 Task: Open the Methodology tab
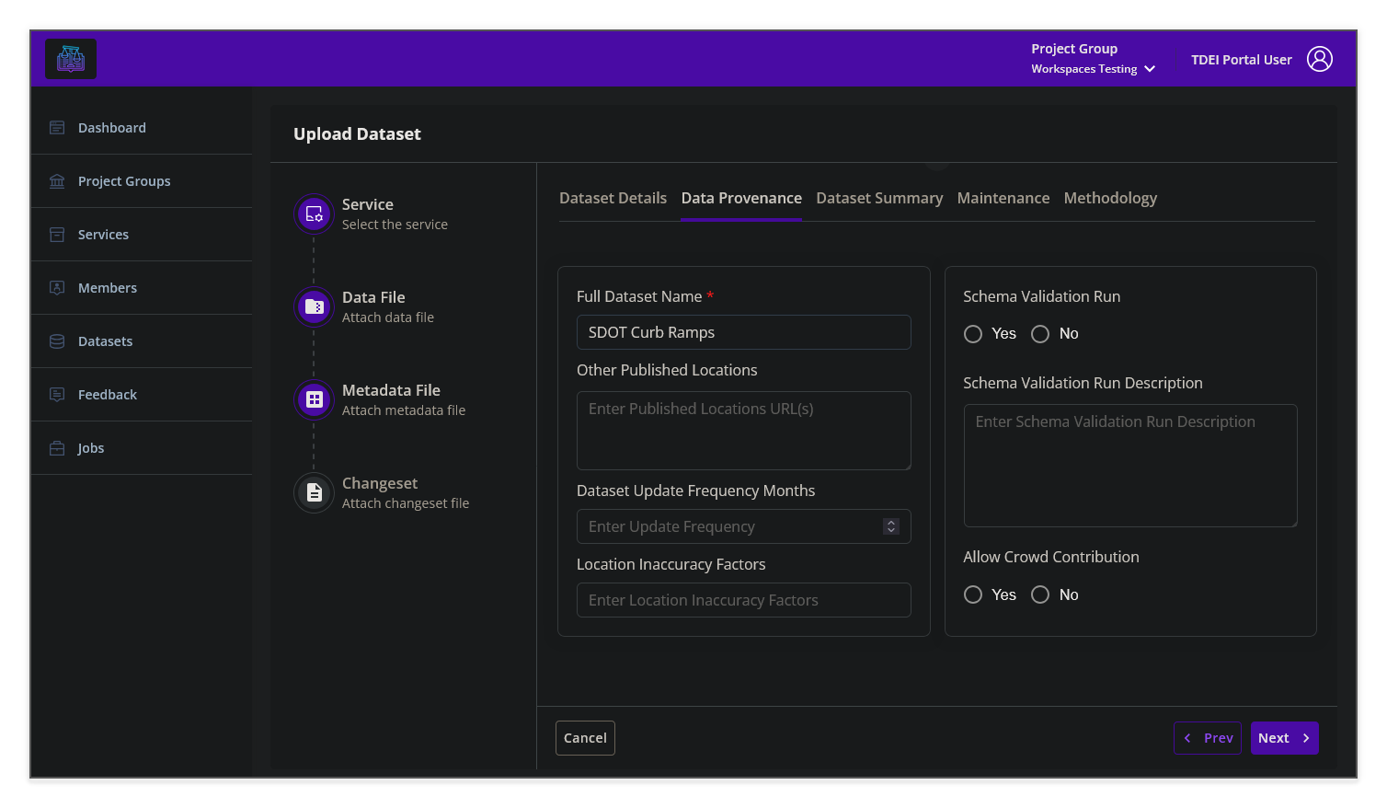tap(1110, 198)
